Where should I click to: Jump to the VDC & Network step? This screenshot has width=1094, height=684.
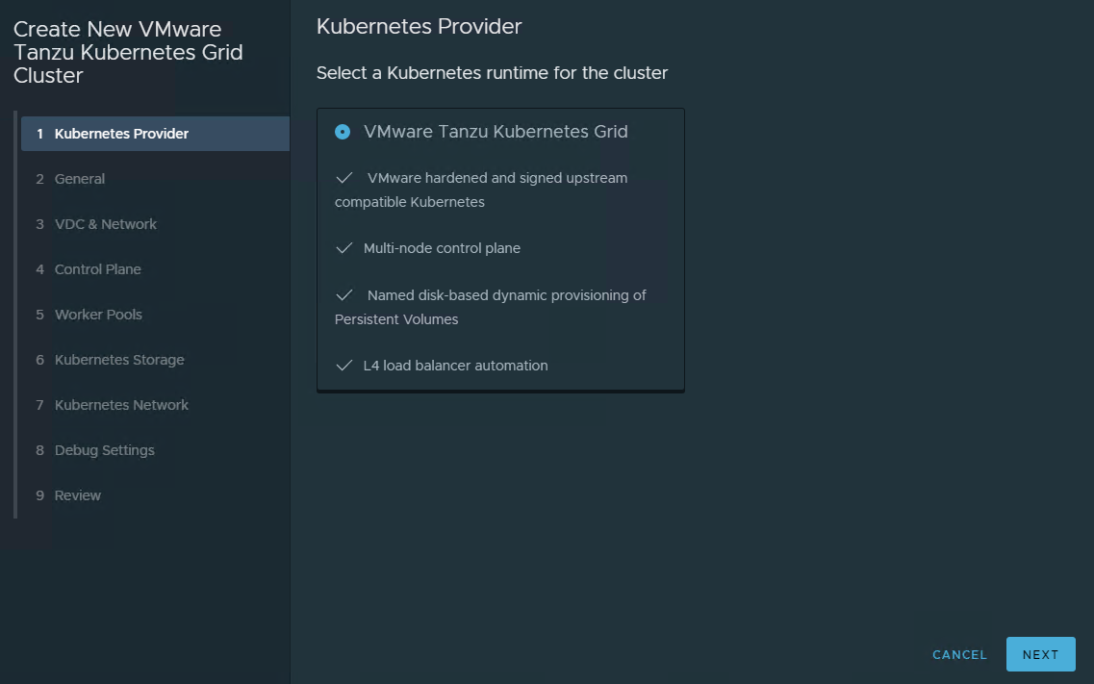(105, 224)
